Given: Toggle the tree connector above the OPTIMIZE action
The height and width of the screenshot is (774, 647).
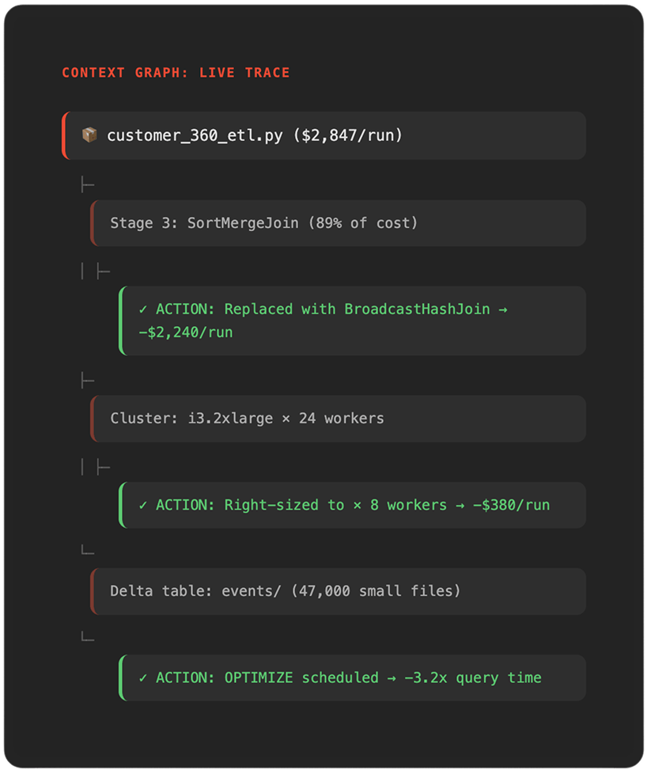Looking at the screenshot, I should 87,637.
